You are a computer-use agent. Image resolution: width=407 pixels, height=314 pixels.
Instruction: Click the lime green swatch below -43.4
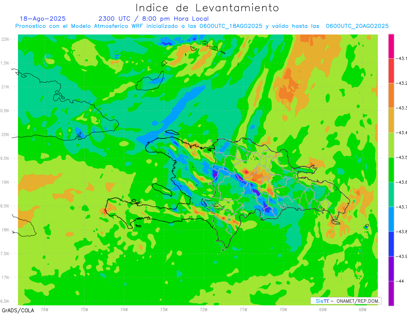point(391,145)
